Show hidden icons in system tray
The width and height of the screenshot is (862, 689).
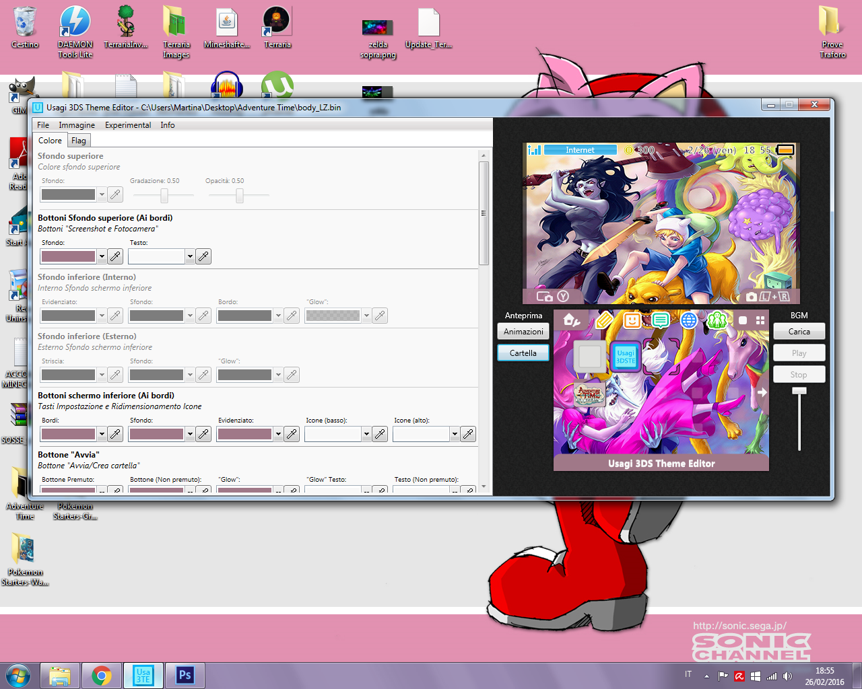pyautogui.click(x=706, y=676)
